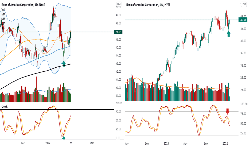Click 75.00 on weekly chart stochastic axis
This screenshot has height=147, width=249.
point(243,114)
